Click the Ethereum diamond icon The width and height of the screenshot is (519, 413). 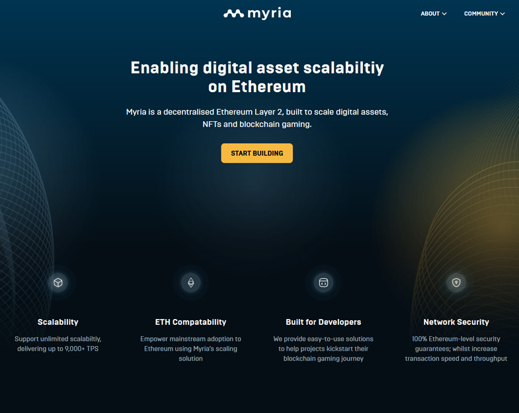[x=190, y=283]
